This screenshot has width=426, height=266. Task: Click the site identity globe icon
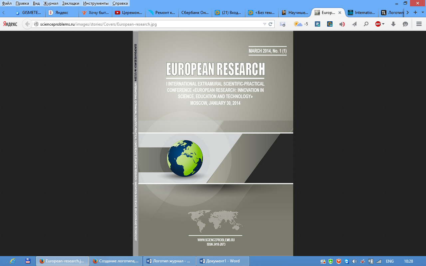(37, 24)
